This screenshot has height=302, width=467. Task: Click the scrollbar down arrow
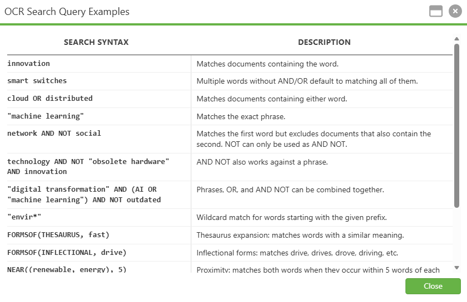456,268
